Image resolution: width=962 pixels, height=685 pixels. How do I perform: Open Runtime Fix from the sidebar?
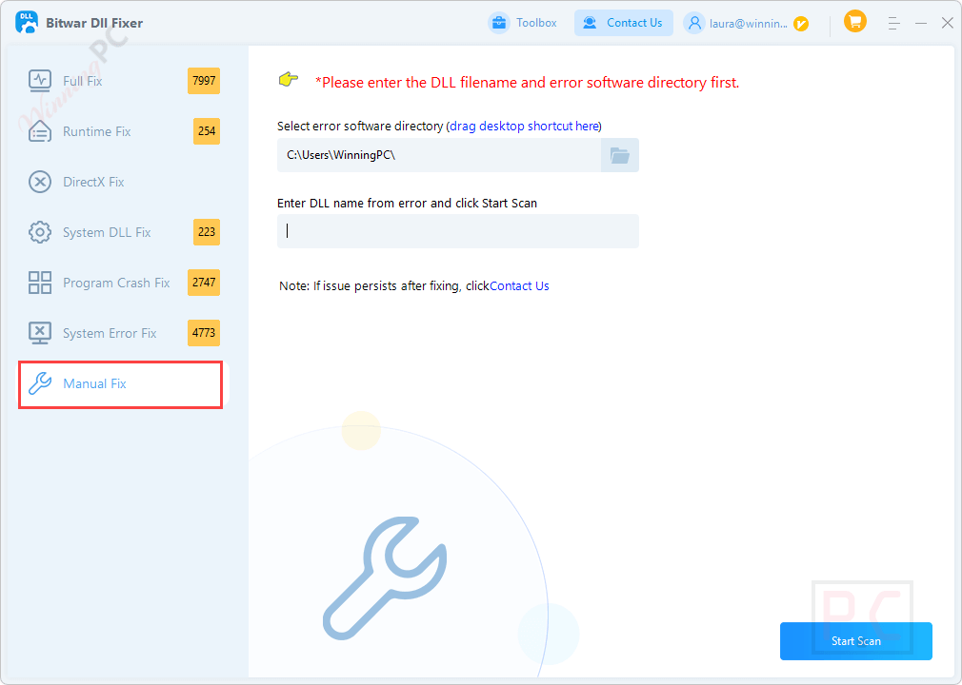click(39, 131)
